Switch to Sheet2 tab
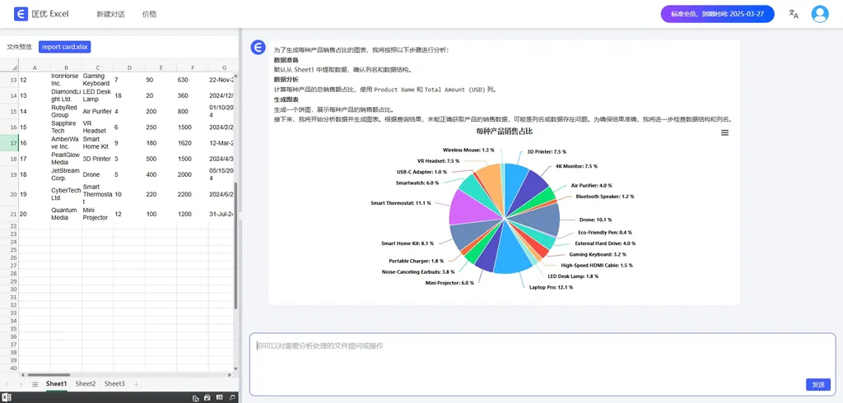Image resolution: width=843 pixels, height=403 pixels. [86, 384]
